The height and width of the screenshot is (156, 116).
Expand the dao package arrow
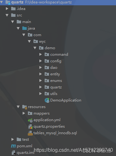tap(41, 68)
